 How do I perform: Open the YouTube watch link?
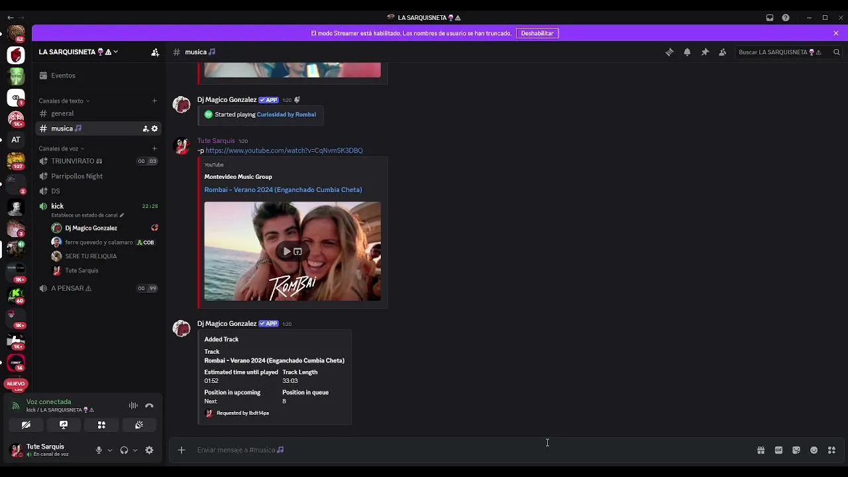tap(284, 150)
